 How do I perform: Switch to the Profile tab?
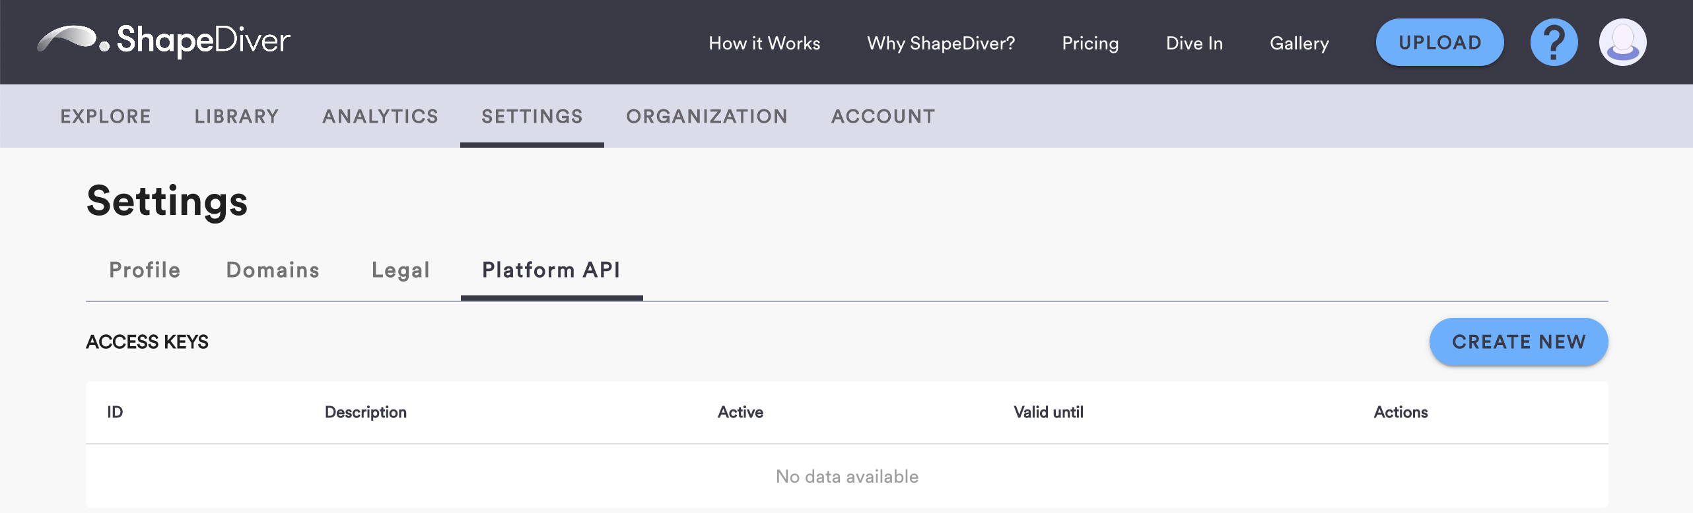coord(145,270)
